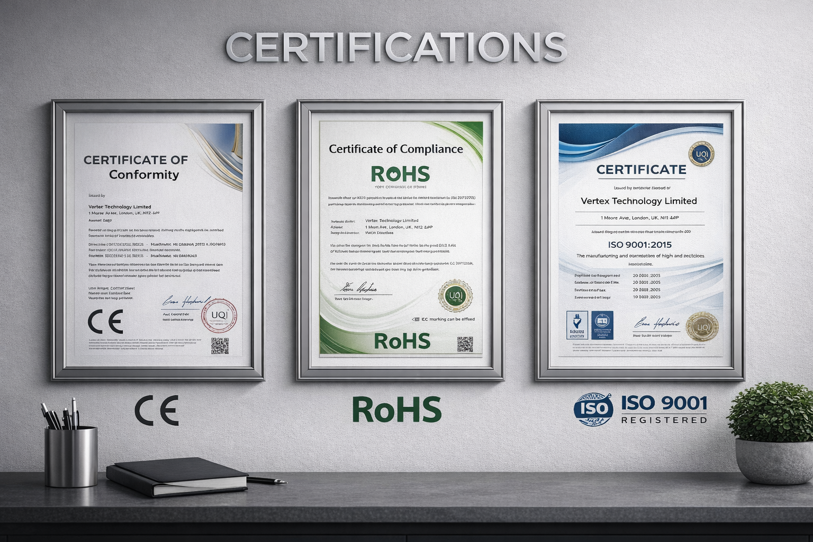
Task: Click the 'ISO 9001' text beside the ISO badge
Action: coord(664,403)
